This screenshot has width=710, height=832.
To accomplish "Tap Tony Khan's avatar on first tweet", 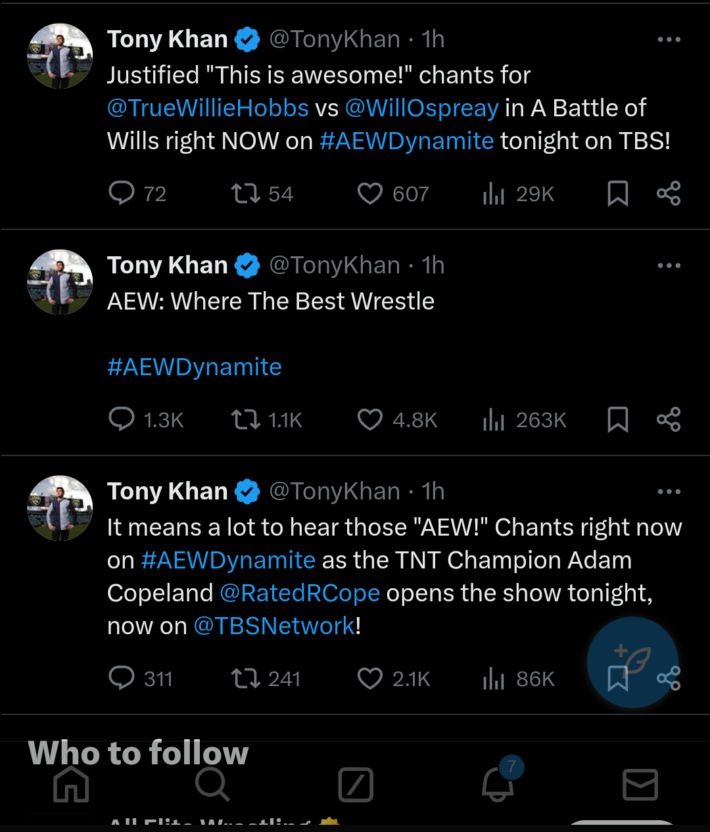I will click(60, 57).
